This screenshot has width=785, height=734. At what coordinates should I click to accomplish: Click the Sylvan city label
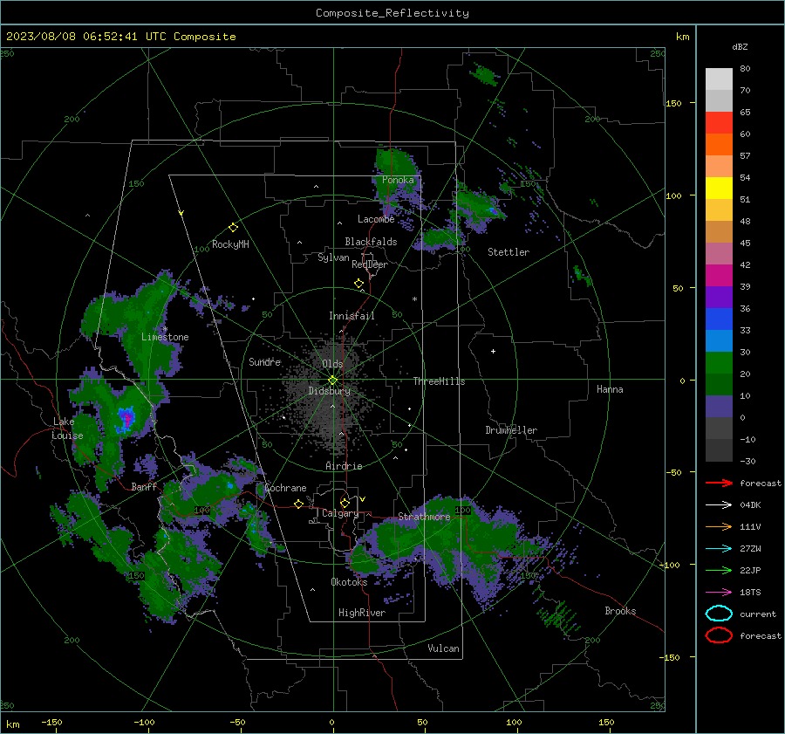[333, 258]
